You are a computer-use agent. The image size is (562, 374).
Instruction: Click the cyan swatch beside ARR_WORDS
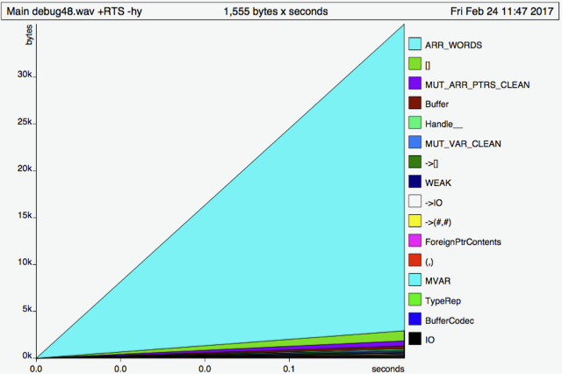414,44
